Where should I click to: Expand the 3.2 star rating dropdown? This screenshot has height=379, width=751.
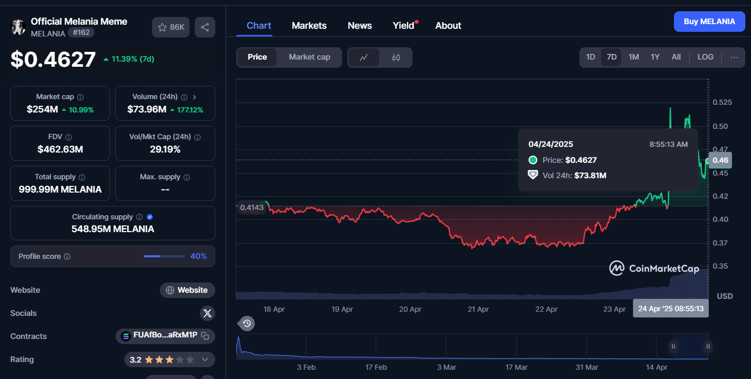(205, 359)
